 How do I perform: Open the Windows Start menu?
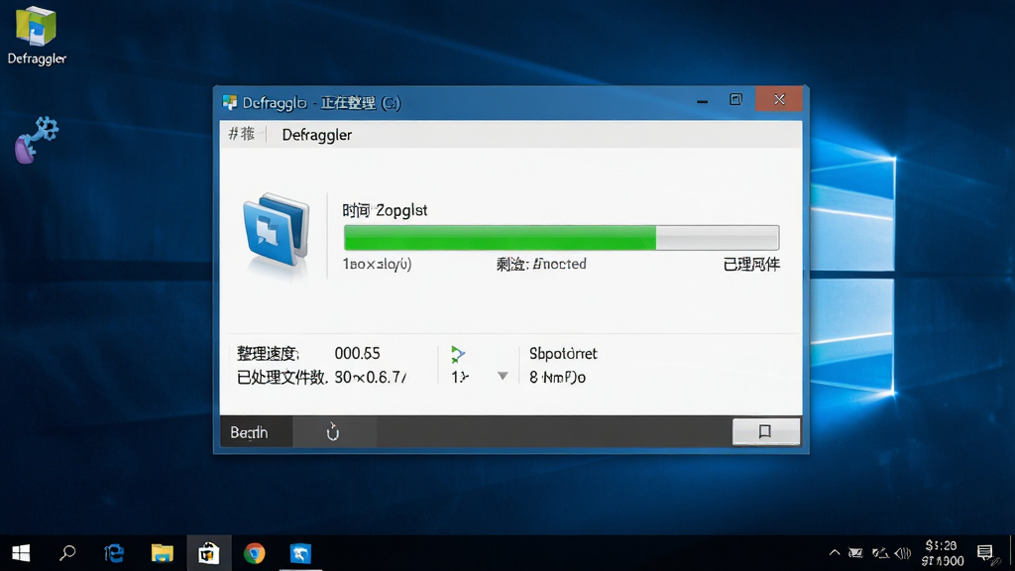[21, 553]
